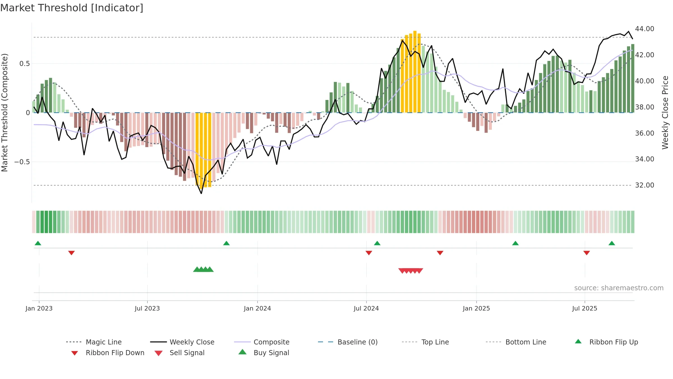Image resolution: width=673 pixels, height=379 pixels.
Task: Click the tallest yellow bar near the top line
Action: [x=415, y=72]
